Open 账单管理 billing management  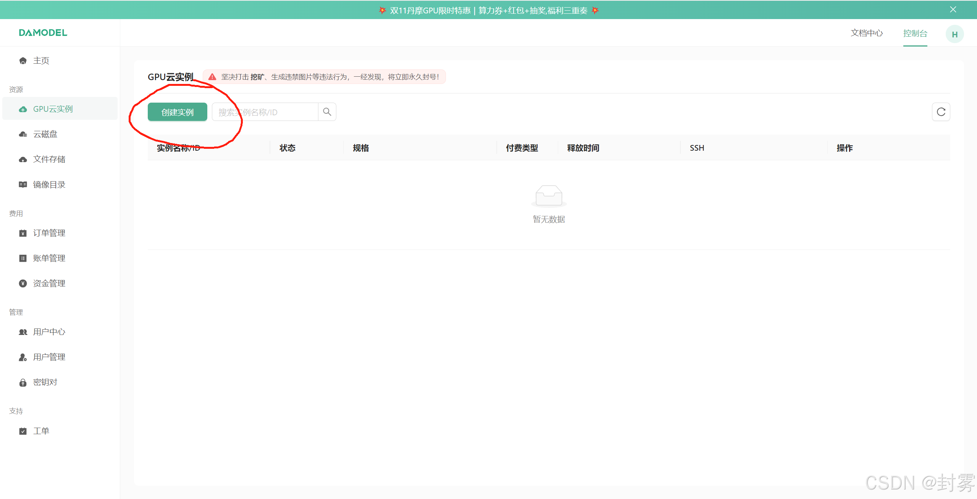pyautogui.click(x=49, y=258)
